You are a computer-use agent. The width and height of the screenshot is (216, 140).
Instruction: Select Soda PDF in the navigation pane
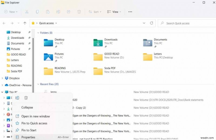coord(16,71)
